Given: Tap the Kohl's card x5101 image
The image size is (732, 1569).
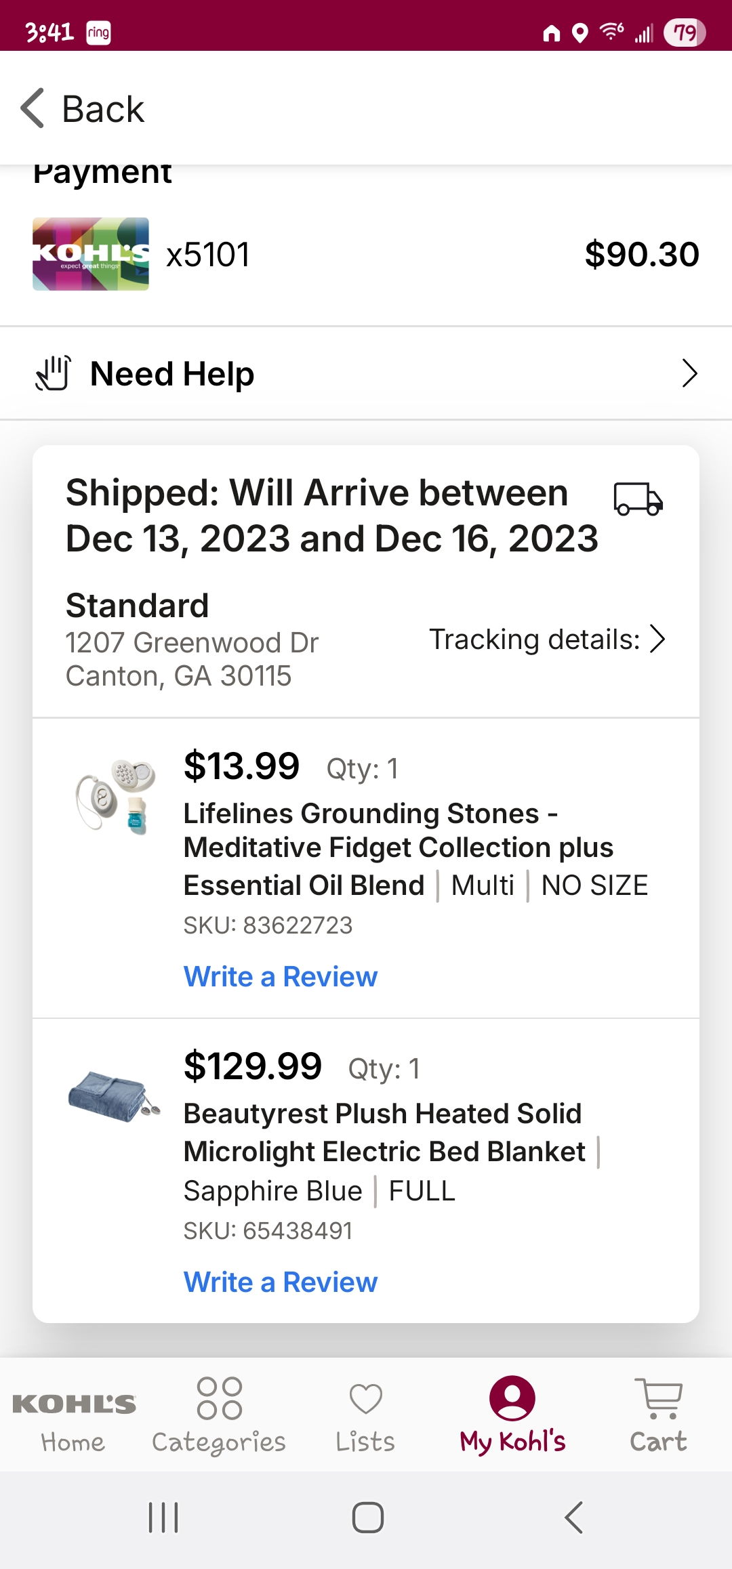Looking at the screenshot, I should pos(91,254).
